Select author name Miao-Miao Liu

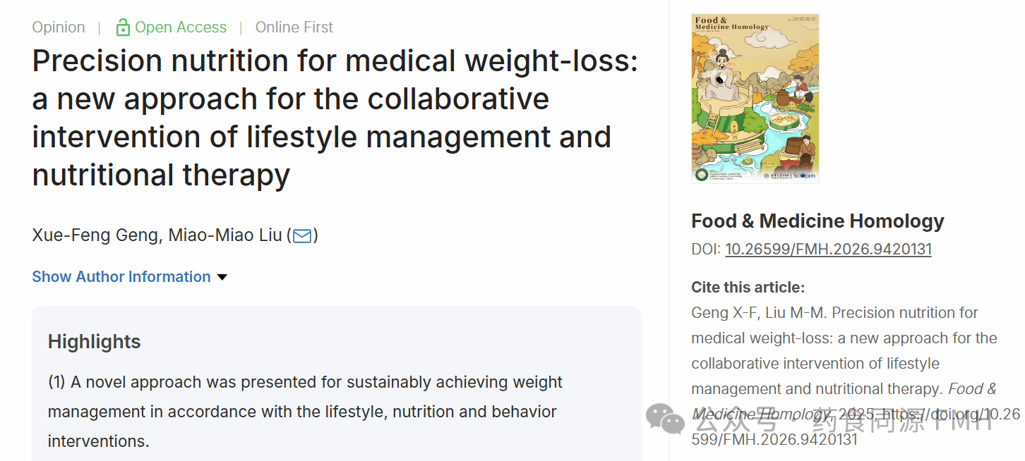(225, 235)
